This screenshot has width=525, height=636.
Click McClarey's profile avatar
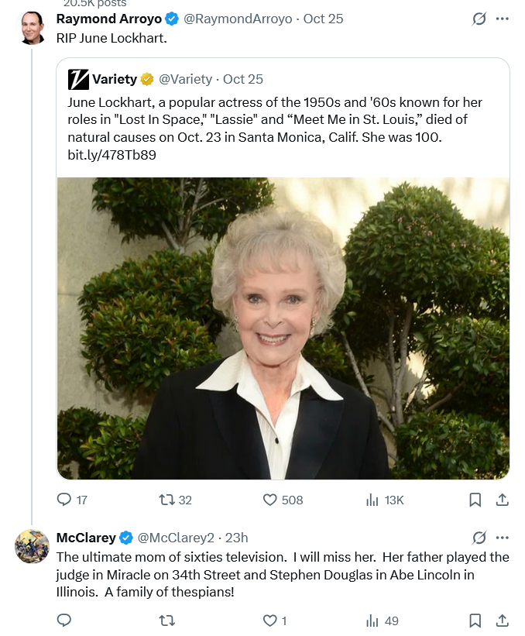coord(33,546)
